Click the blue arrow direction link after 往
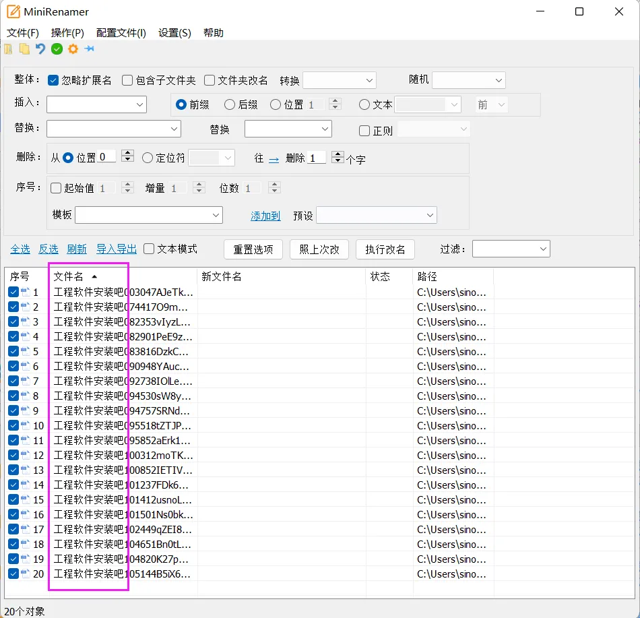Screen dimensions: 640x618 [x=274, y=160]
